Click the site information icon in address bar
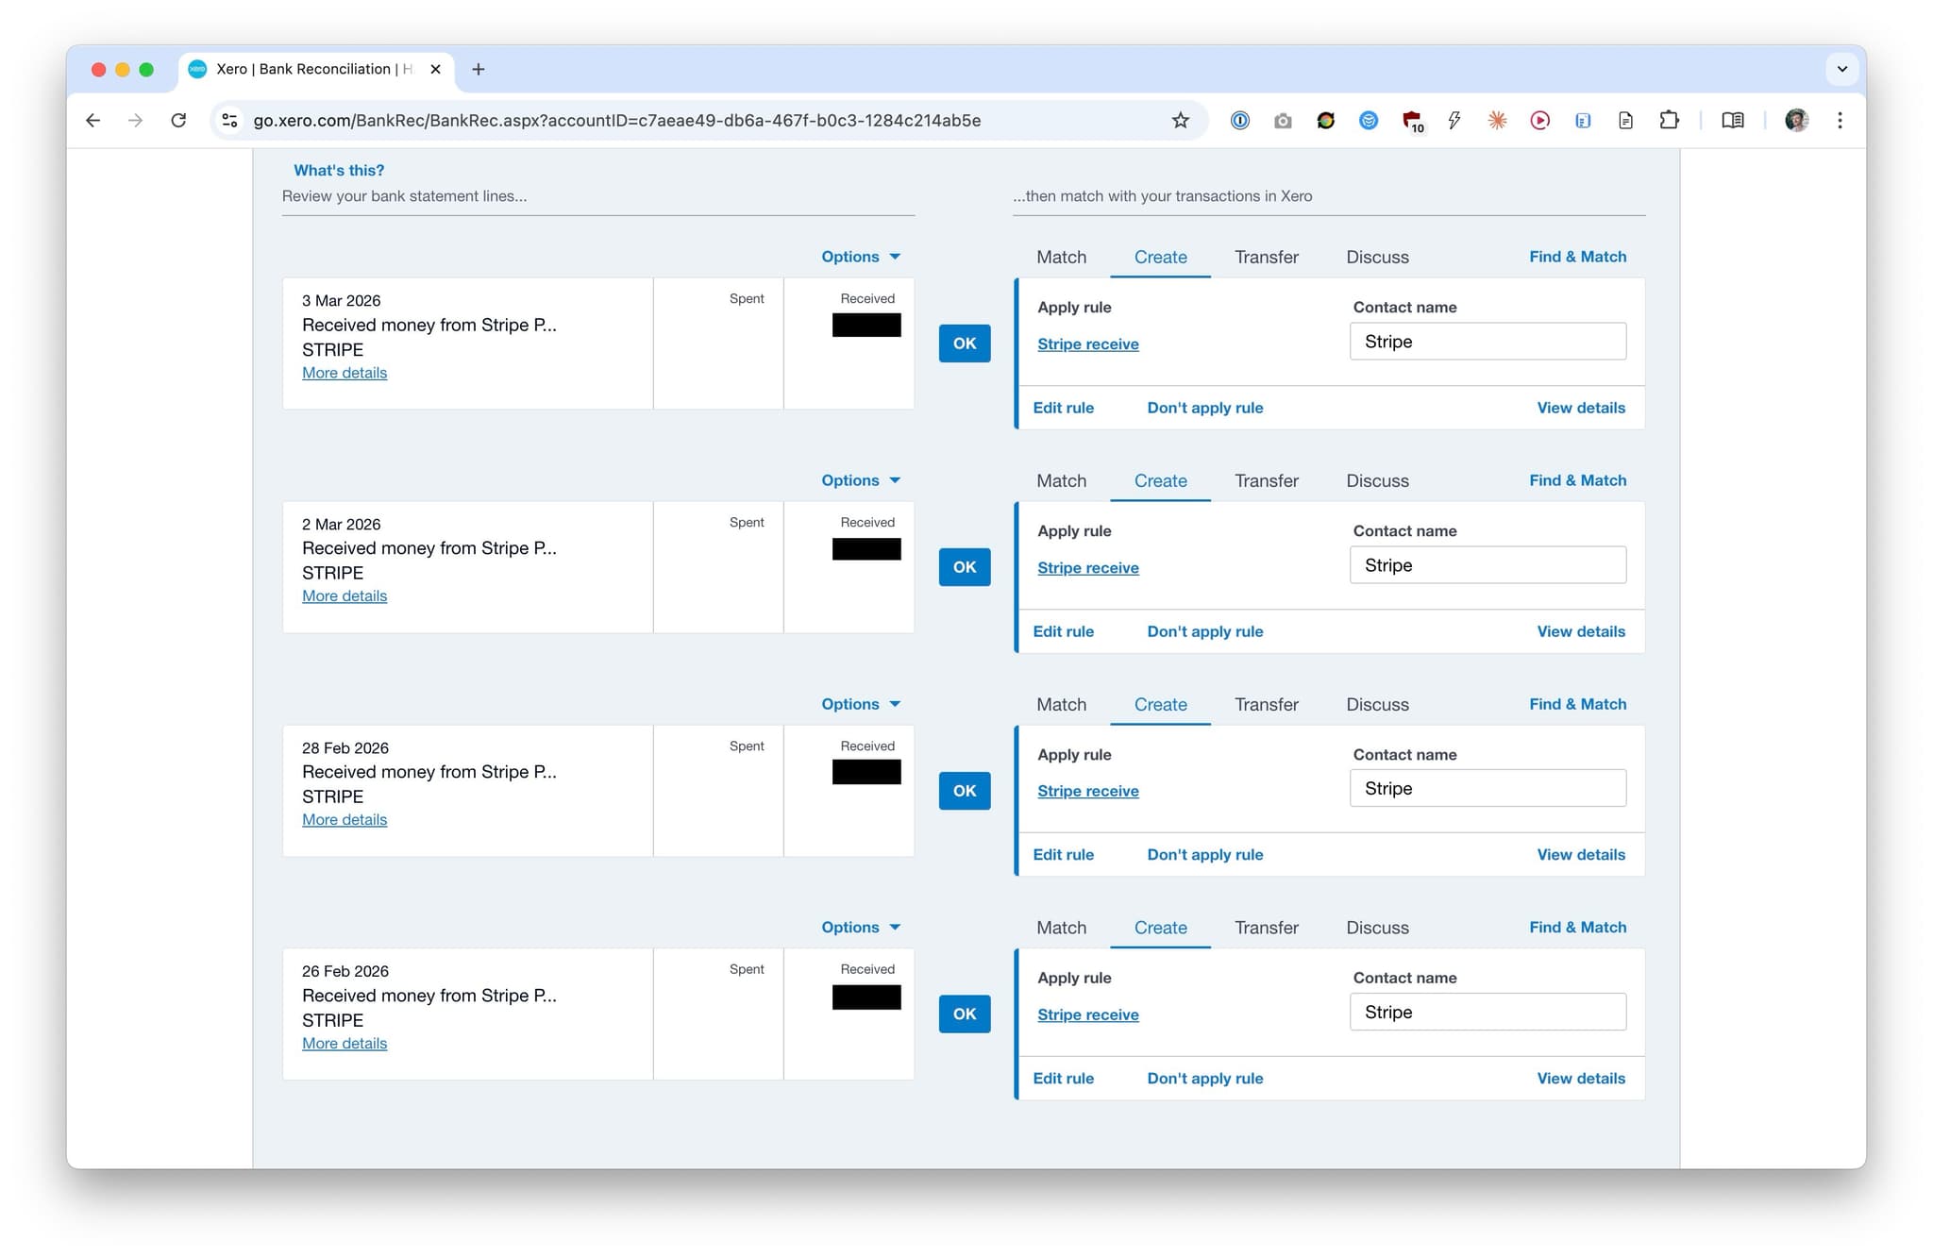The height and width of the screenshot is (1257, 1933). tap(228, 120)
